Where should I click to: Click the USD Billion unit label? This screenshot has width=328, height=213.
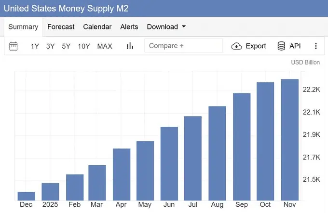coord(305,62)
